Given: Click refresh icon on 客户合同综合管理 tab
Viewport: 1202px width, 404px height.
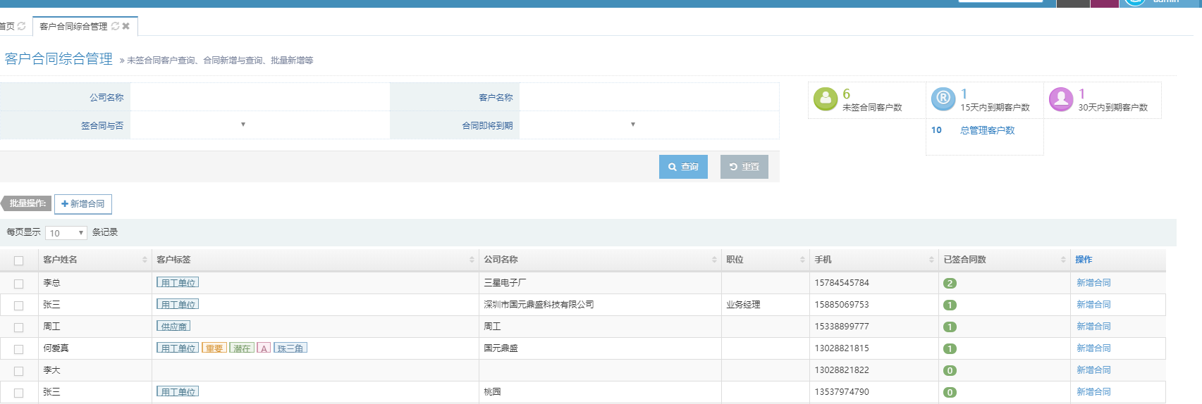Looking at the screenshot, I should [x=115, y=26].
